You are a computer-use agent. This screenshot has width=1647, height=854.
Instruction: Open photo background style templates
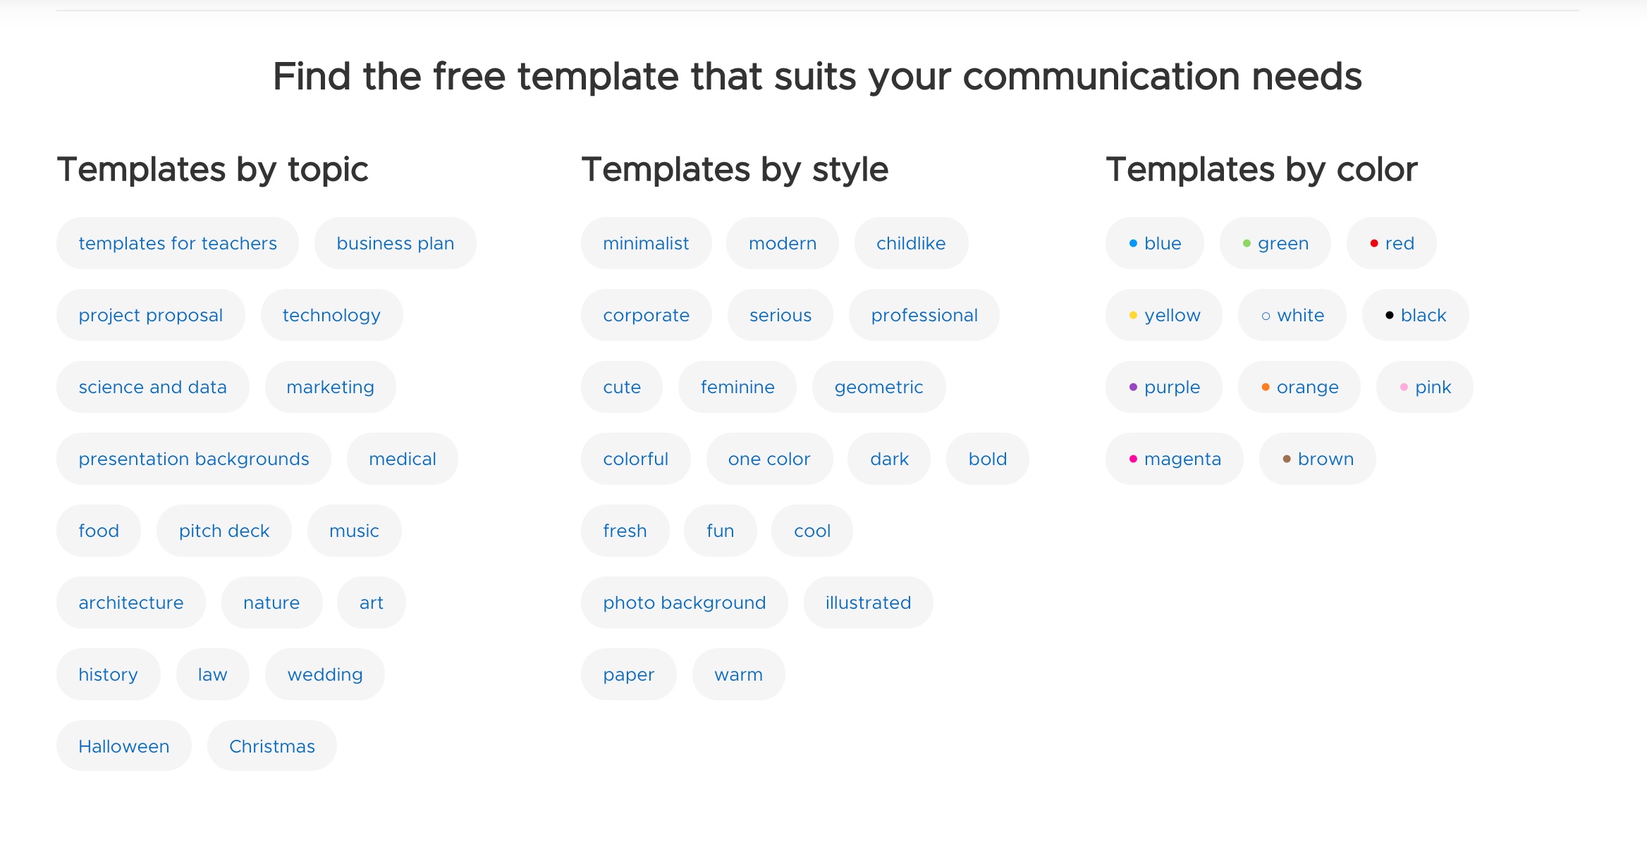(x=684, y=603)
